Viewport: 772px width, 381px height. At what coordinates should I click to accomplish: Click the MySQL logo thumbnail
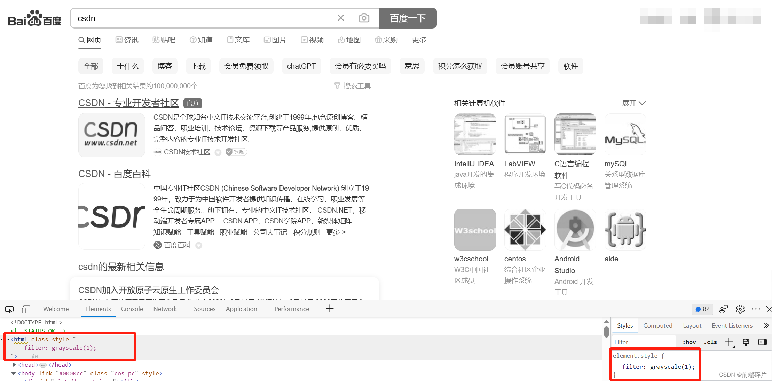(x=625, y=134)
